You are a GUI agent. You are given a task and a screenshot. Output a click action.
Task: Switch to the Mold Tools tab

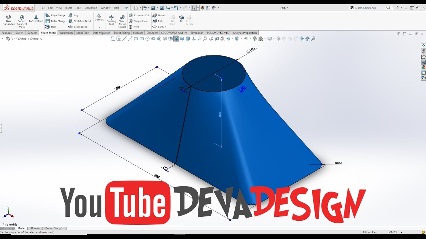[x=83, y=33]
